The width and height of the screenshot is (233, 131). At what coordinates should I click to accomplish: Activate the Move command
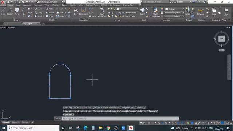tap(38, 9)
